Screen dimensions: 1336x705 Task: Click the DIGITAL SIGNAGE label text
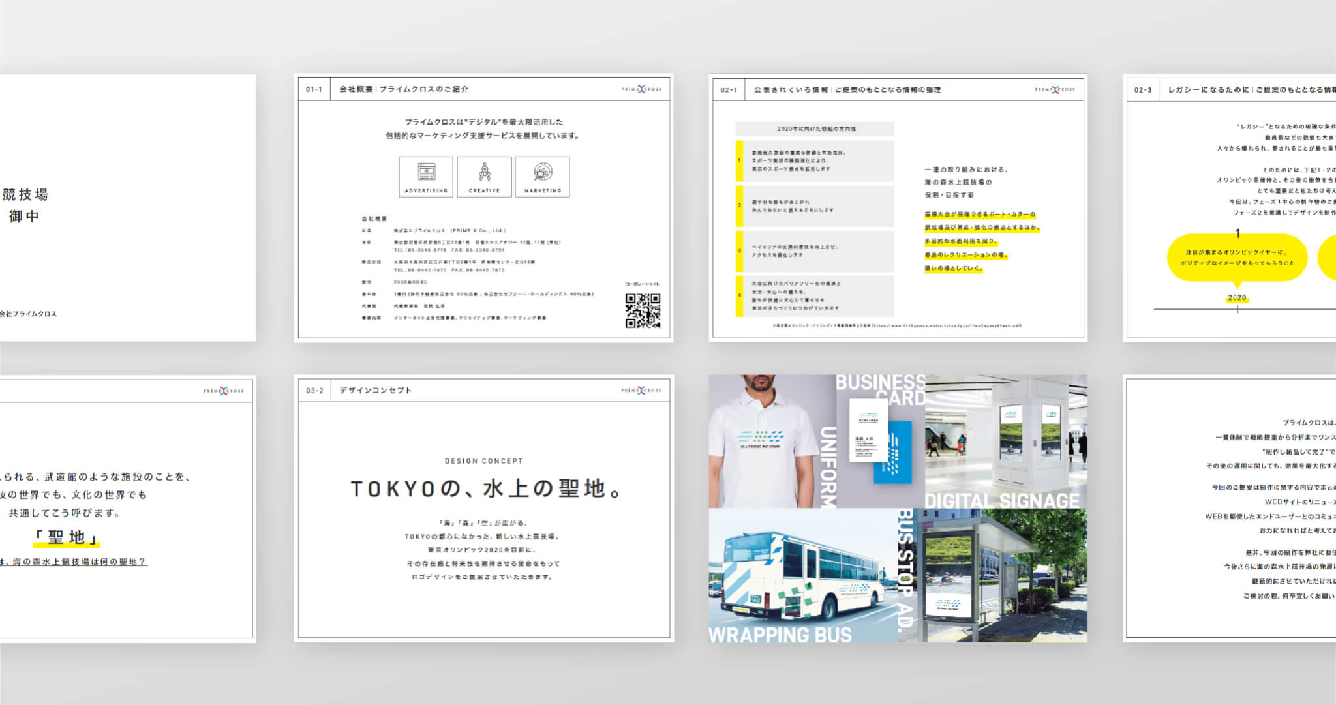point(1002,501)
